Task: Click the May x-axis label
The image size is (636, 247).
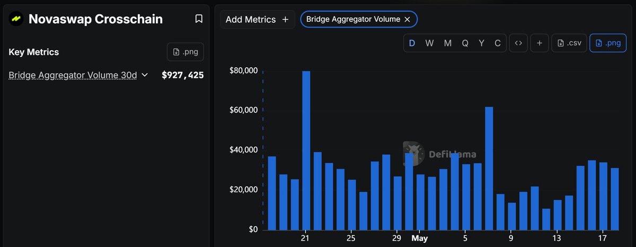Action: [x=419, y=238]
